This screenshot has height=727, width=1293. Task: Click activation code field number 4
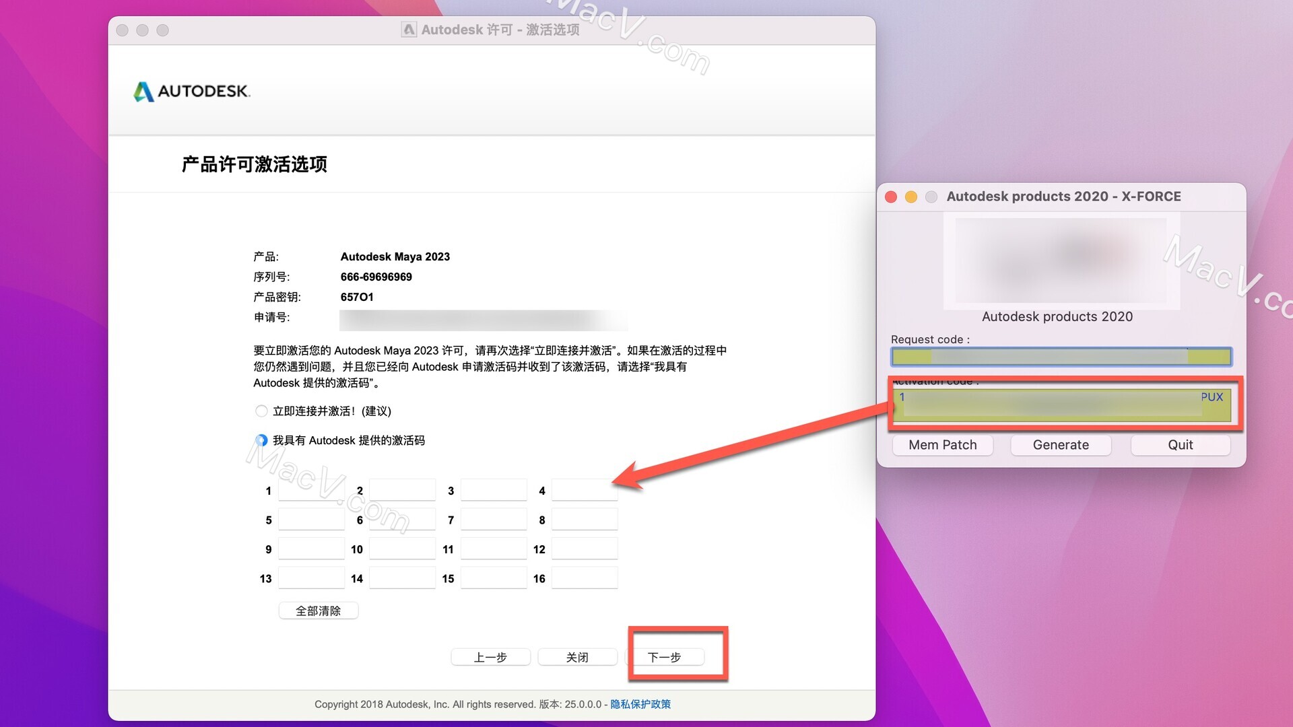tap(585, 490)
